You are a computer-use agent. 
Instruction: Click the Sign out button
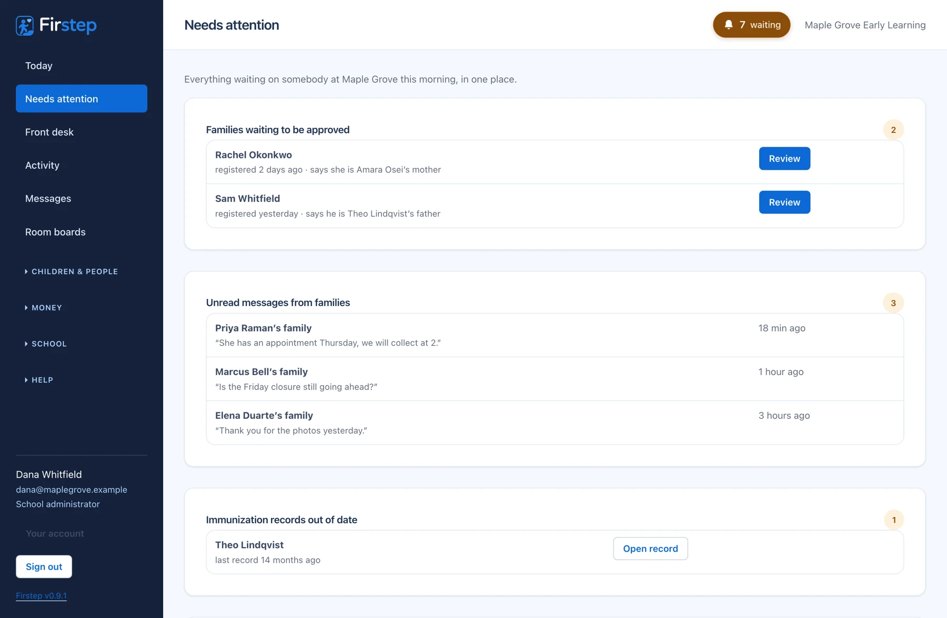click(44, 566)
